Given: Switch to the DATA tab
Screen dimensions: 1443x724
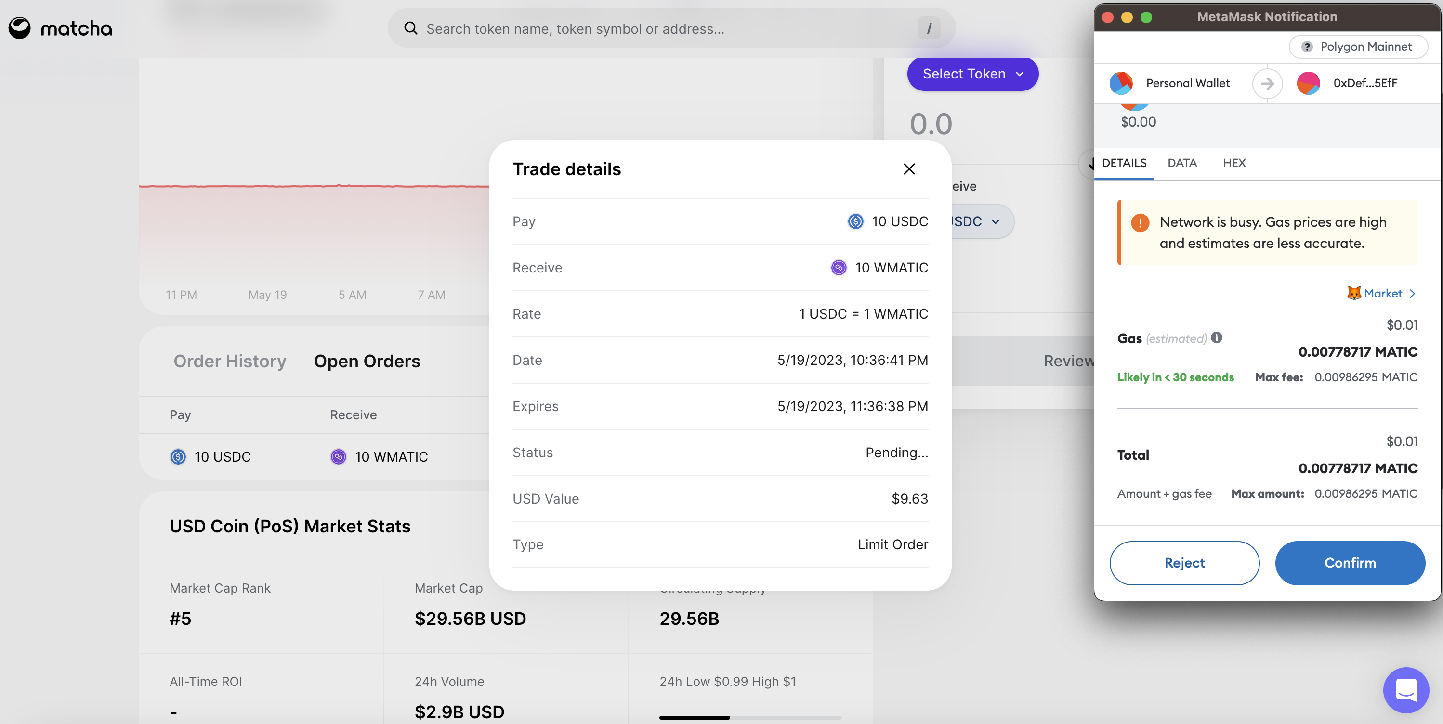Looking at the screenshot, I should 1182,163.
